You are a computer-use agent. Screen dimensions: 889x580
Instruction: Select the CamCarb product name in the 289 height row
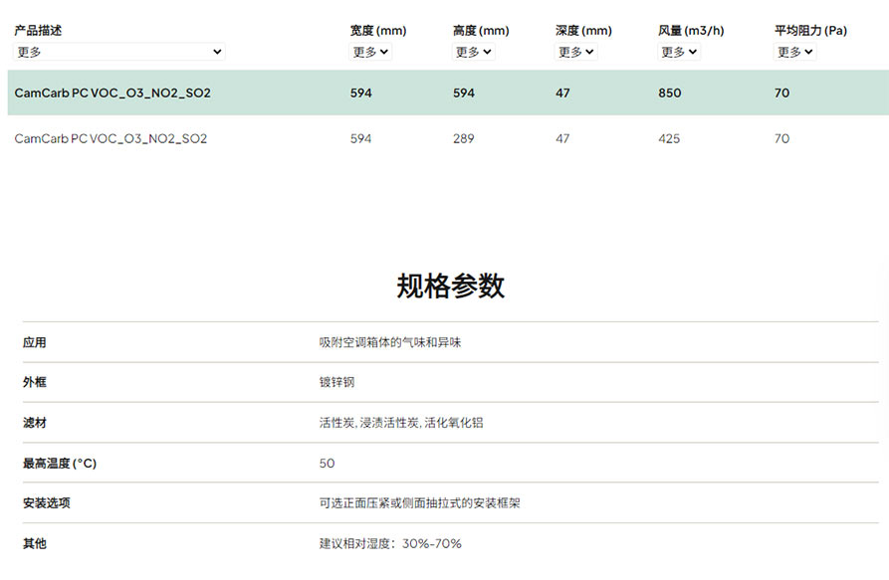[x=111, y=138]
